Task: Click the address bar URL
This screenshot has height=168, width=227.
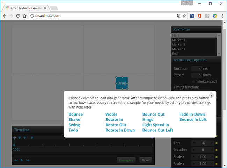Action: point(47,16)
